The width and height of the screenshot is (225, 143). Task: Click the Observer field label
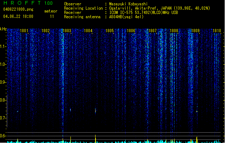pos(73,4)
